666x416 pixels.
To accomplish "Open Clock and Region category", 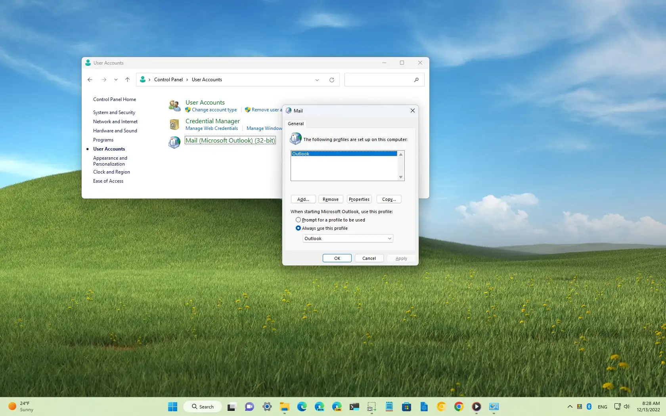I will pos(111,172).
